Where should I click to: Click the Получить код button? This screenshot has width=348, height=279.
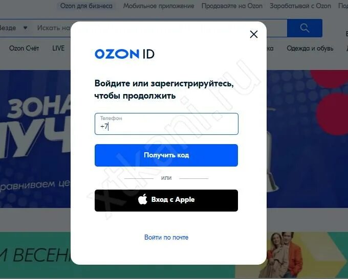166,155
